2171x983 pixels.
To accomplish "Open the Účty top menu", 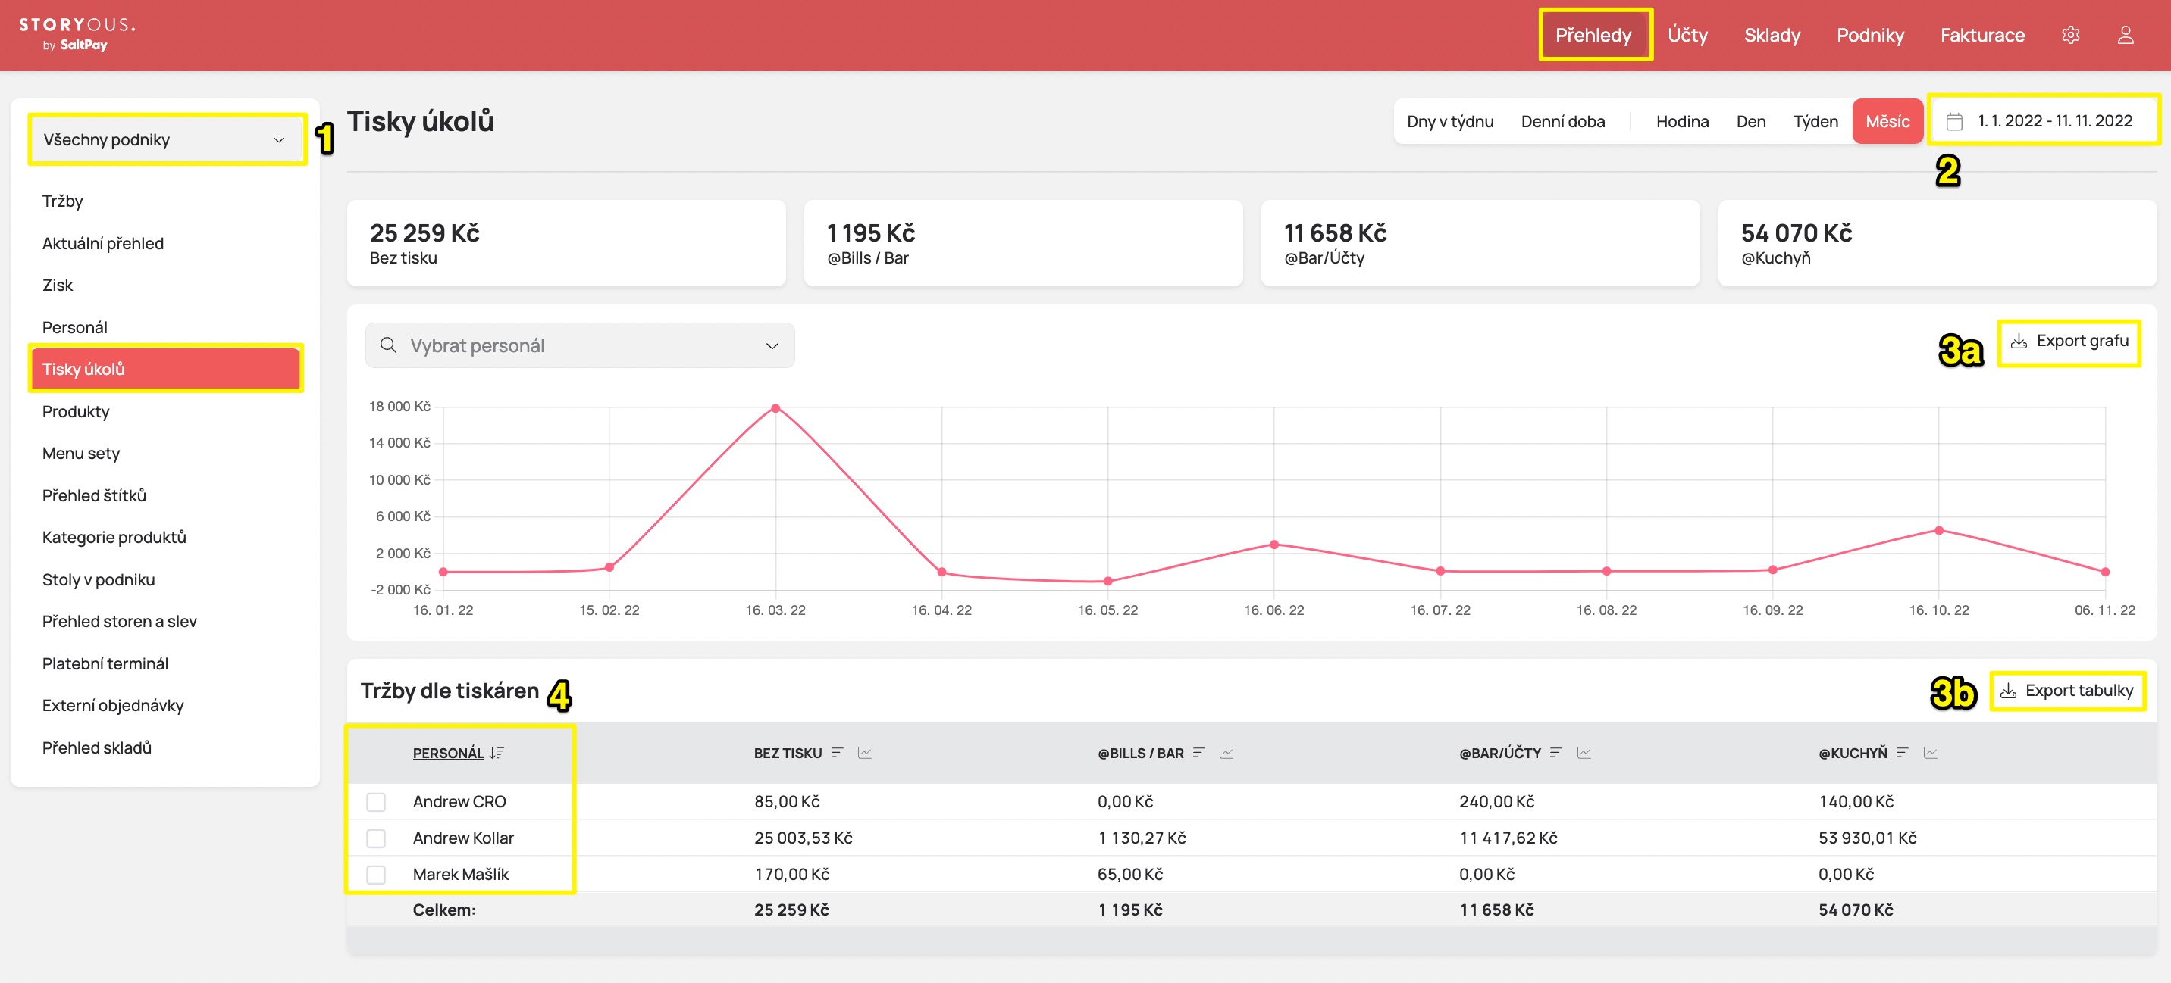I will point(1688,35).
